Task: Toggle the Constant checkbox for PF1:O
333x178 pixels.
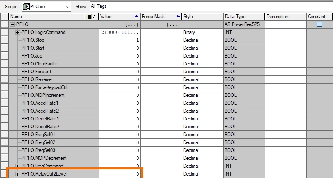Action: pos(319,24)
